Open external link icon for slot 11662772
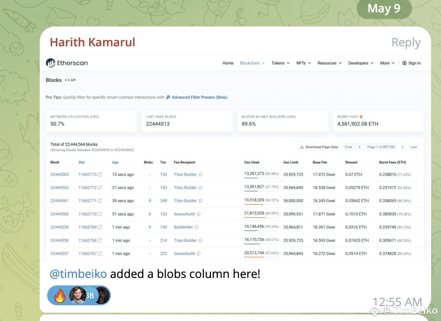 point(100,187)
